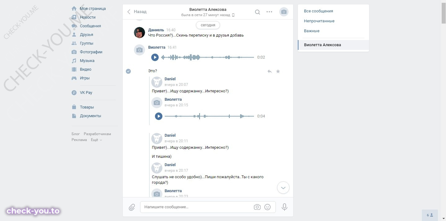The image size is (446, 221).
Task: Click the page vertical scrollbar thumb
Action: pos(444,14)
